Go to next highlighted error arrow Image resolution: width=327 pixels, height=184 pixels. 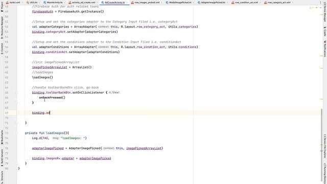[320, 8]
